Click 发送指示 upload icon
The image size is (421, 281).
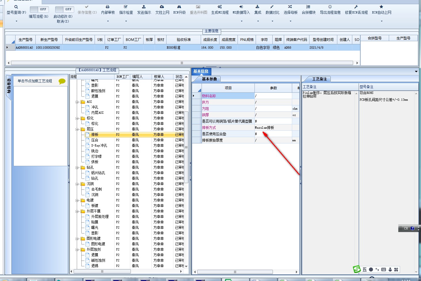tap(144, 7)
